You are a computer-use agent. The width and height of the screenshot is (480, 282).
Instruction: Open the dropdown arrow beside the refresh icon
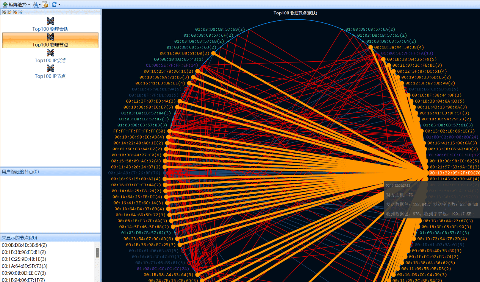point(59,5)
